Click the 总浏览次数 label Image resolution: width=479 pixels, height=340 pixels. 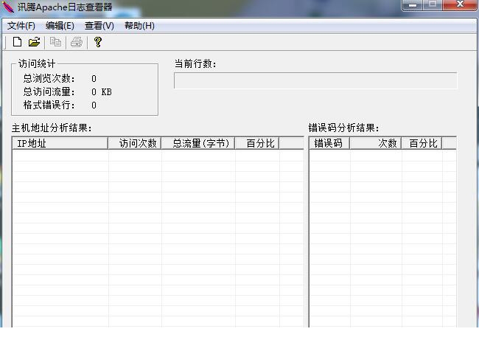[x=49, y=79]
